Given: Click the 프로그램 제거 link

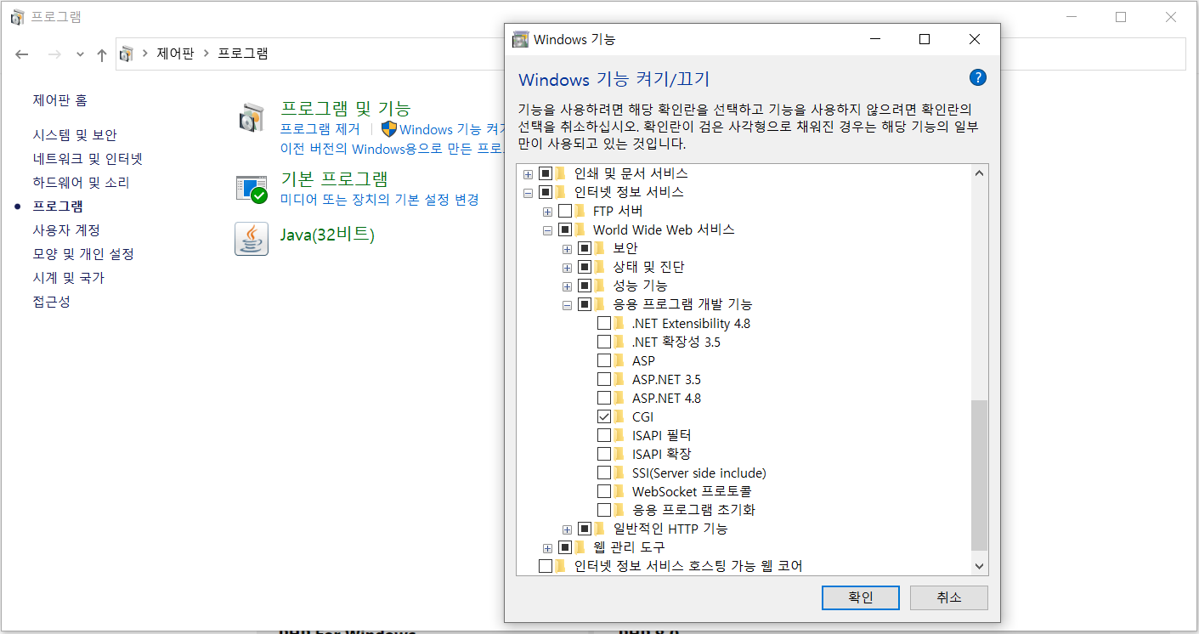Looking at the screenshot, I should pyautogui.click(x=320, y=129).
